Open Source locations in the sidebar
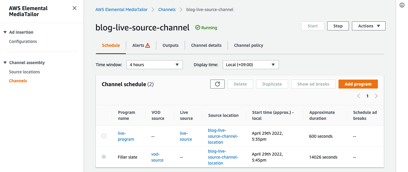 click(24, 72)
